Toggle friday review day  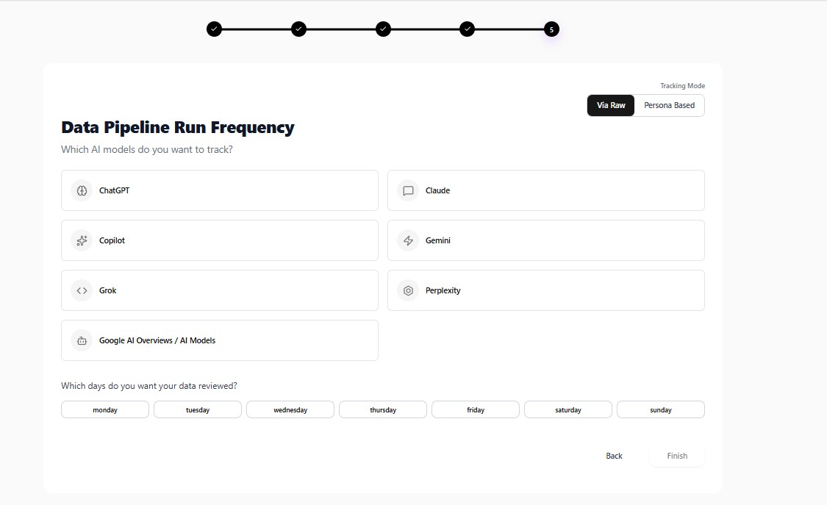pos(476,409)
